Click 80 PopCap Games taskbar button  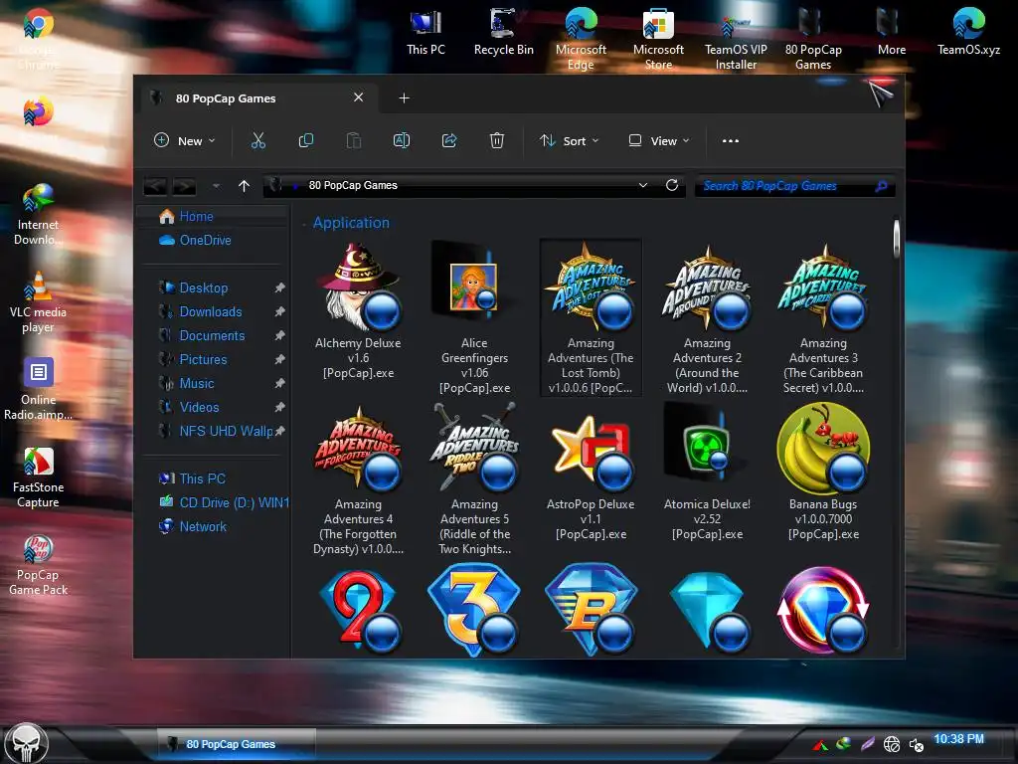pyautogui.click(x=237, y=744)
